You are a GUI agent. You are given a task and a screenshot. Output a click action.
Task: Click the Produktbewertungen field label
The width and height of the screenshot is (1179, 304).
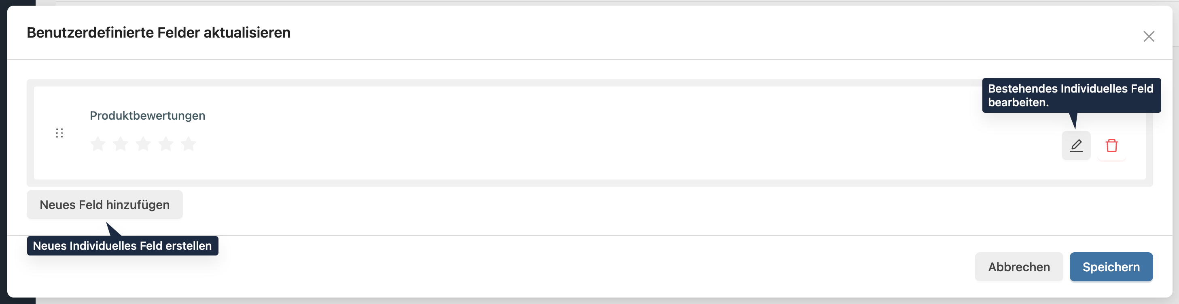pos(147,116)
